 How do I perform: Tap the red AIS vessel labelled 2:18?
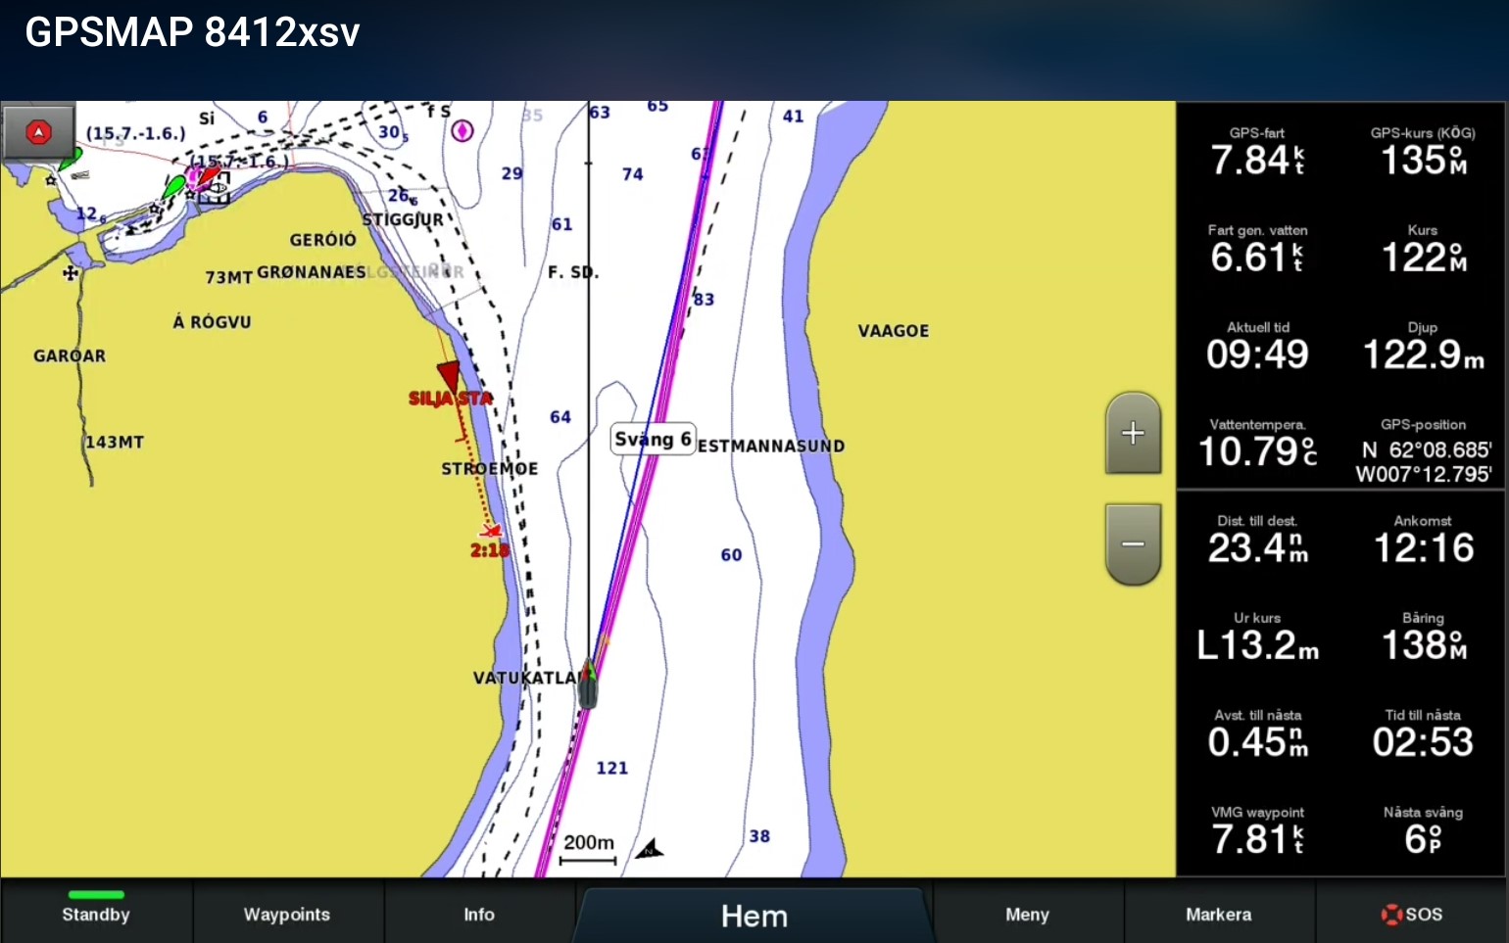click(x=490, y=531)
